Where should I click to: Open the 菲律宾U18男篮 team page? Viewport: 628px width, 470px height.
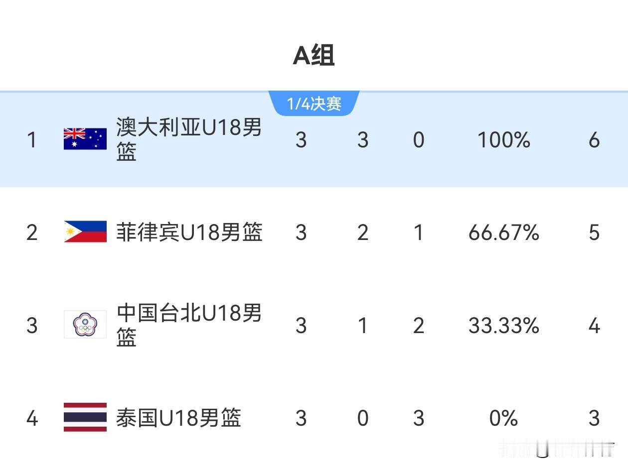coord(189,233)
